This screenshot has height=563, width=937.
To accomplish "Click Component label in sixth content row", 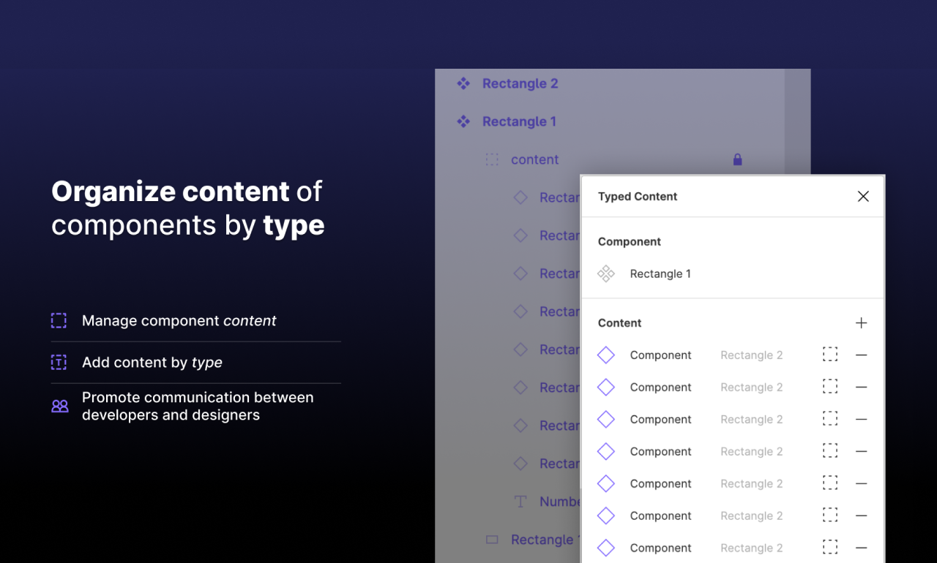I will (x=660, y=515).
